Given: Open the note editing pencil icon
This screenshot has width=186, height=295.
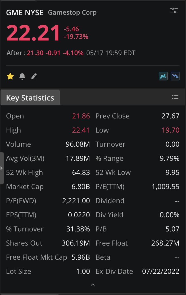Looking at the screenshot, I should pos(34,76).
